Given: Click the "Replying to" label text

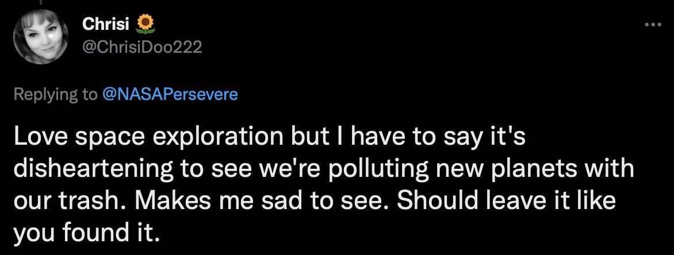Looking at the screenshot, I should [55, 94].
